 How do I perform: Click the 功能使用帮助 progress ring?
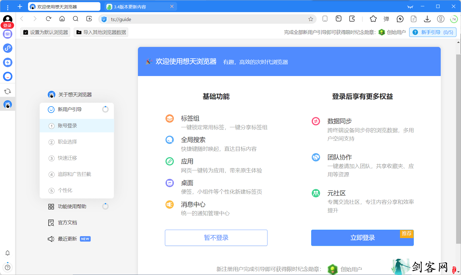[105, 206]
